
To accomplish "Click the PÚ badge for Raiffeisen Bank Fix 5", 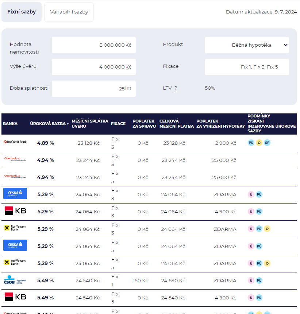I will pos(259,263).
